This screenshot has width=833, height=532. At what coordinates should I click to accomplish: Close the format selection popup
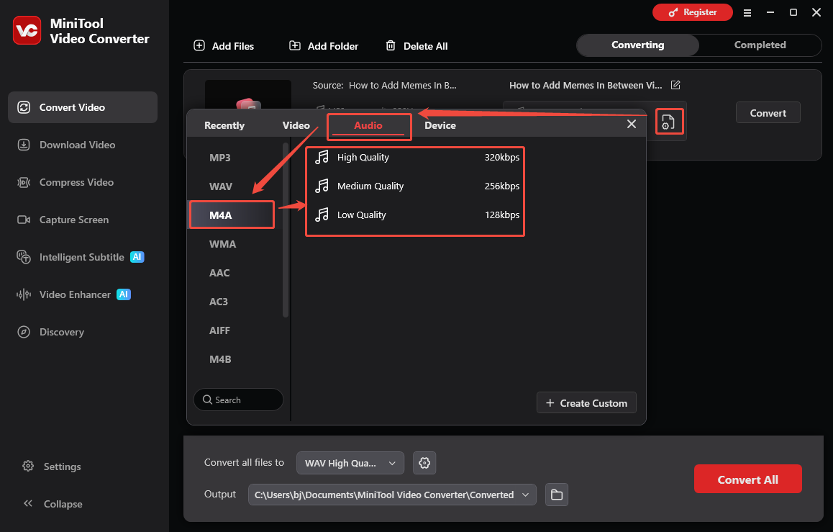632,124
